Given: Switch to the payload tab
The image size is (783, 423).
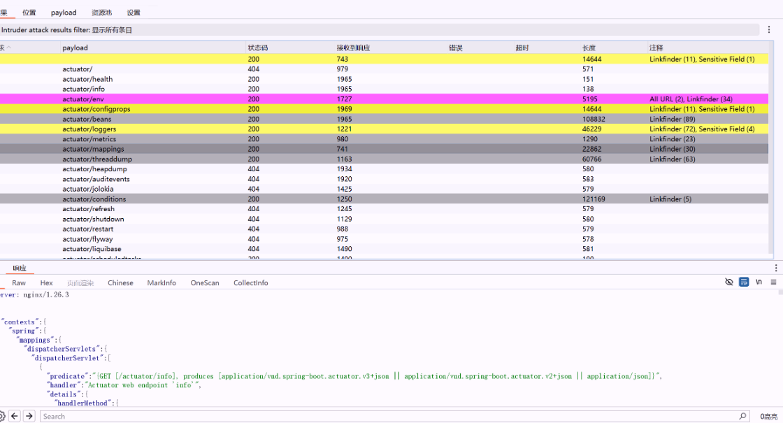Looking at the screenshot, I should 64,13.
